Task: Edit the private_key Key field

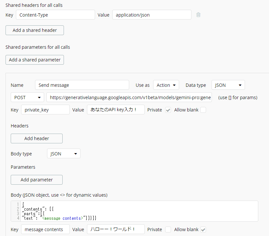Action: pyautogui.click(x=45, y=110)
